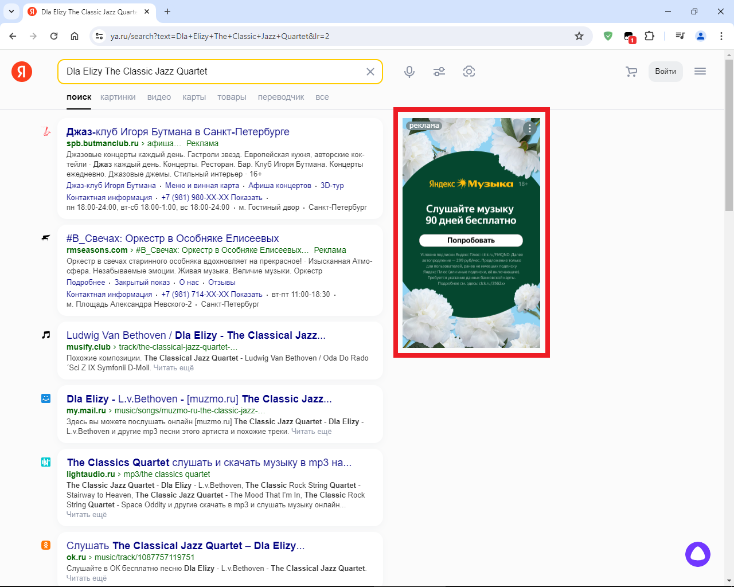Launch Alice assistant in the corner
Screen dimensions: 734x587
[698, 554]
